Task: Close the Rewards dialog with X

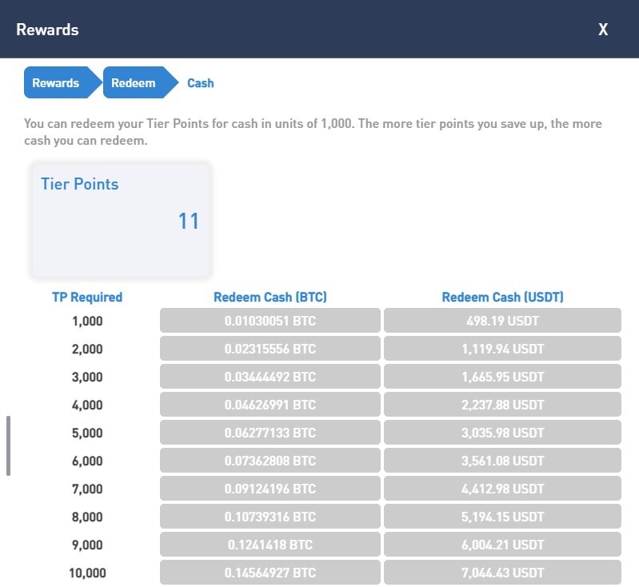Action: (603, 30)
